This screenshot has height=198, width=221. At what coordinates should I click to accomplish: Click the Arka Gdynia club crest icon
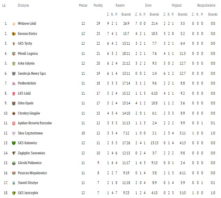point(14,64)
